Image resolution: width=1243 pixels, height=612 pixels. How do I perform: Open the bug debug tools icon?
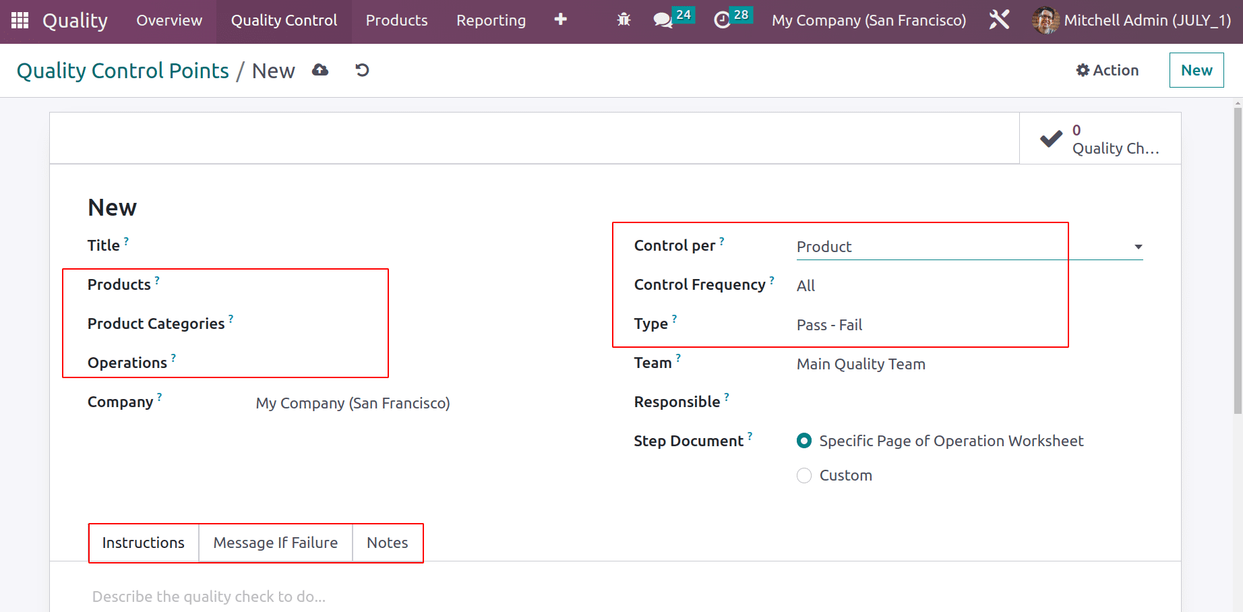624,20
